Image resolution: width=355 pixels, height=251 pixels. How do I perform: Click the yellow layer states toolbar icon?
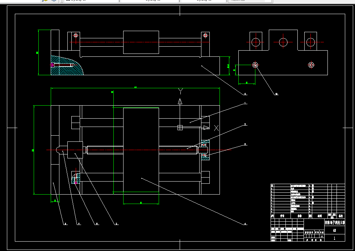point(46,1)
